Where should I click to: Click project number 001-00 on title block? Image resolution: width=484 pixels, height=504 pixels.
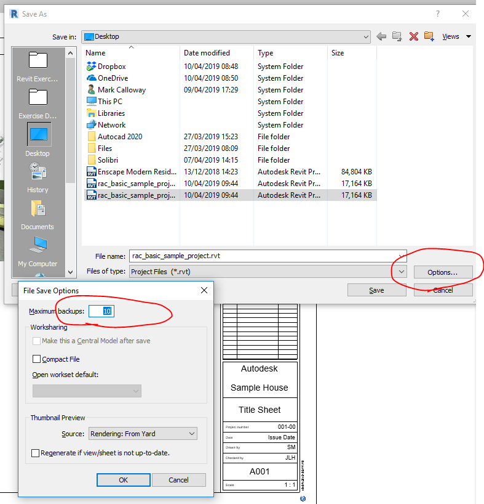[287, 427]
